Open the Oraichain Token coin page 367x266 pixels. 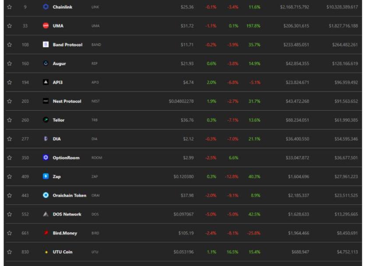point(69,195)
